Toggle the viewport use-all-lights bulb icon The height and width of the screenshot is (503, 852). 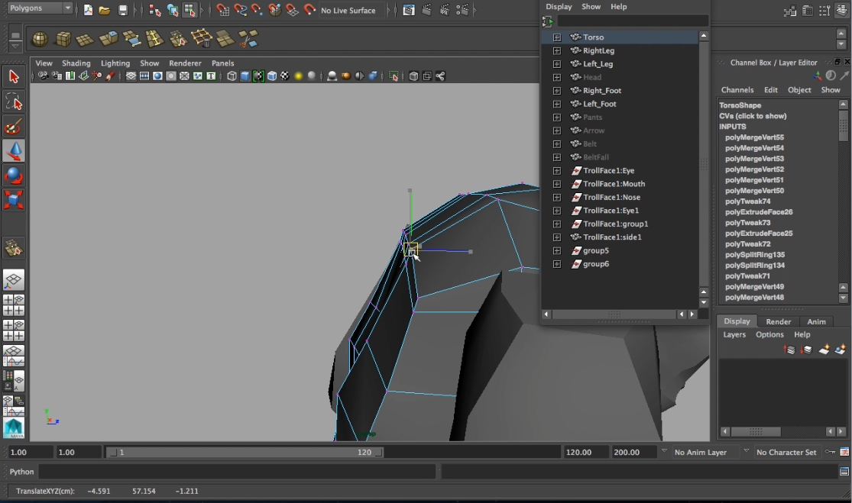(298, 76)
